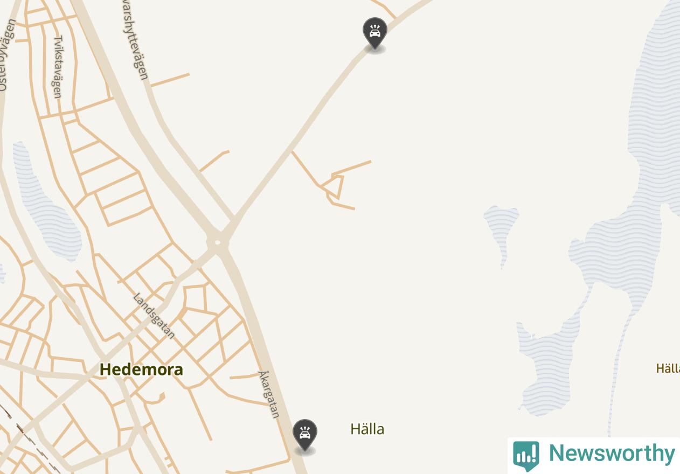Open the Newsworthy text link
Viewport: 680px width, 474px height.
pyautogui.click(x=612, y=454)
